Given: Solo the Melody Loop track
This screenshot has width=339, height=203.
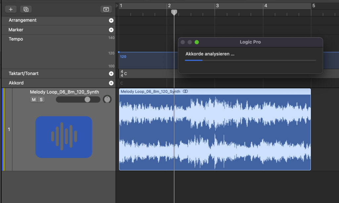Looking at the screenshot, I should point(41,100).
